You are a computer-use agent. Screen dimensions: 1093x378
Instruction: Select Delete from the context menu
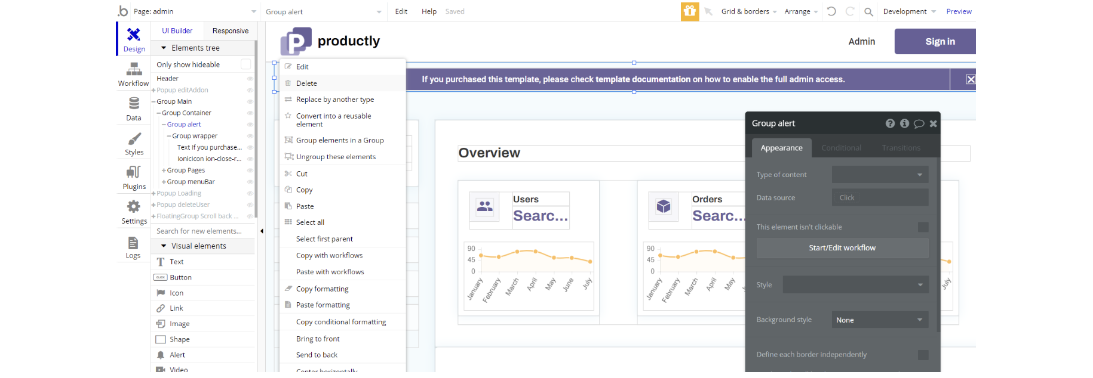306,83
